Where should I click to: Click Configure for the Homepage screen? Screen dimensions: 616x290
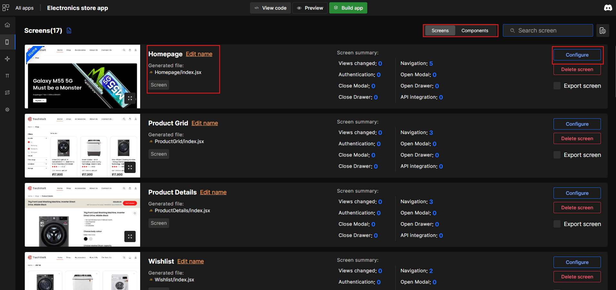coord(577,55)
